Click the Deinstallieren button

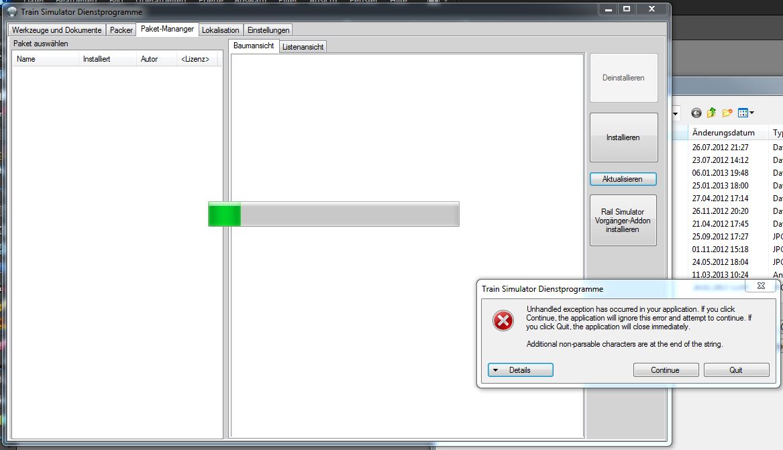[x=624, y=78]
